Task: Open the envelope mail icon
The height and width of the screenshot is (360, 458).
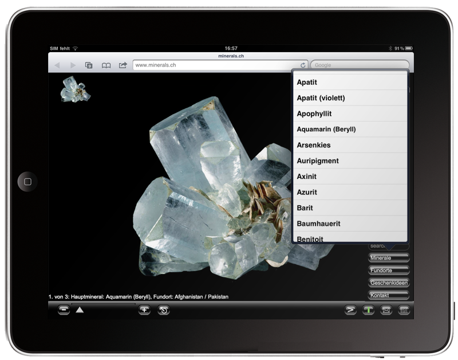Action: (386, 310)
